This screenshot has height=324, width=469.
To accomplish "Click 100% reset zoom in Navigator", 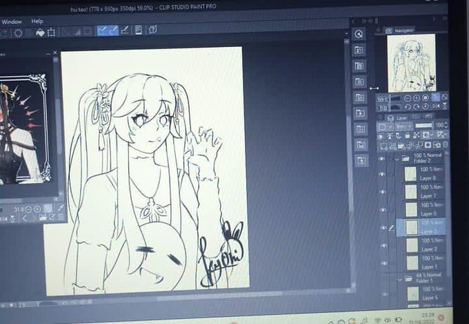I will (x=426, y=97).
